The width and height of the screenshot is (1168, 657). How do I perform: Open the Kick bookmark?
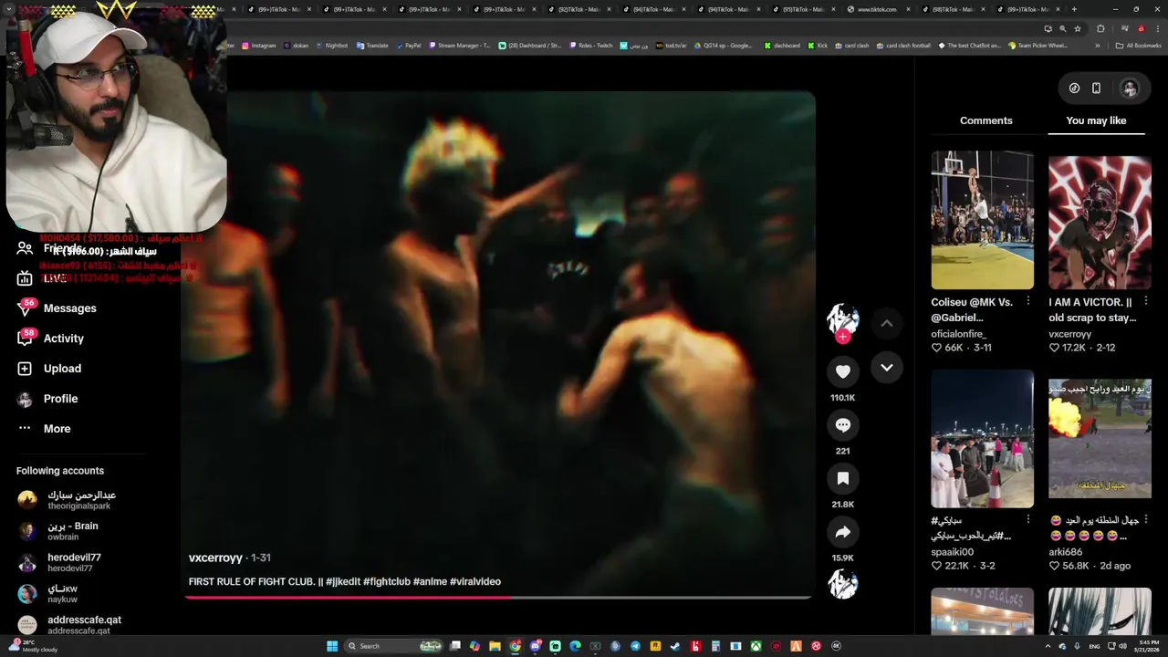[x=818, y=45]
